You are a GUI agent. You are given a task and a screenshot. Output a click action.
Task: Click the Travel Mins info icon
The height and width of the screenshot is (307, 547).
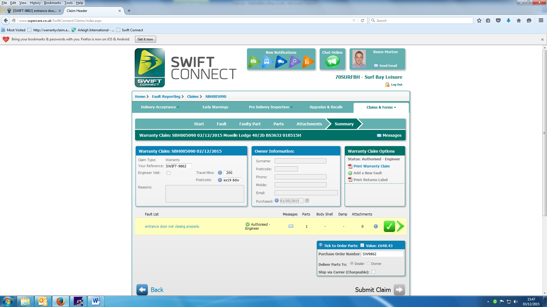pyautogui.click(x=220, y=173)
